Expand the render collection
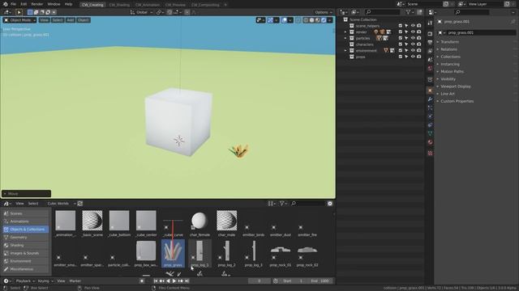The image size is (519, 291). [x=345, y=32]
